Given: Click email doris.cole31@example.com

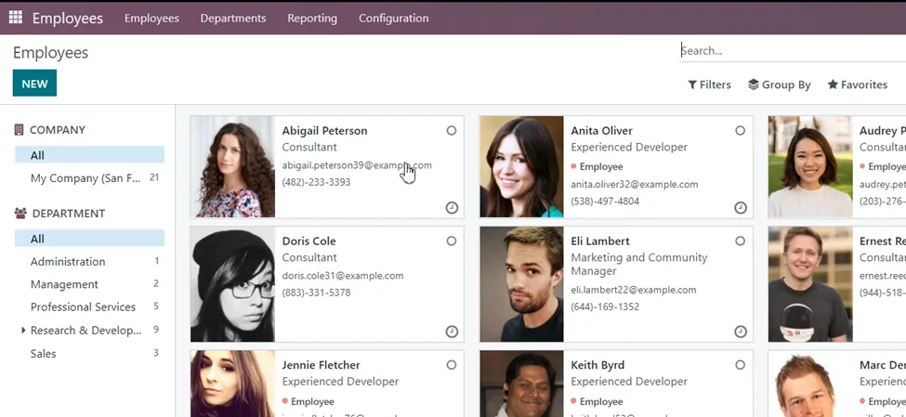Looking at the screenshot, I should coord(343,276).
